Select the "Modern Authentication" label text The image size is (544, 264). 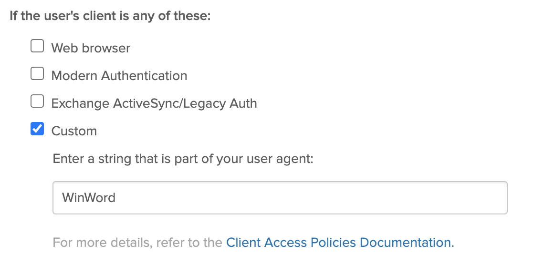tap(119, 76)
